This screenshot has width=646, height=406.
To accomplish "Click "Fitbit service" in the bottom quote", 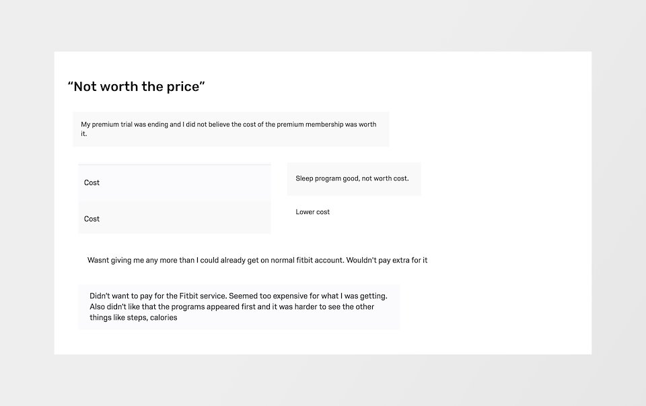I will [x=203, y=296].
